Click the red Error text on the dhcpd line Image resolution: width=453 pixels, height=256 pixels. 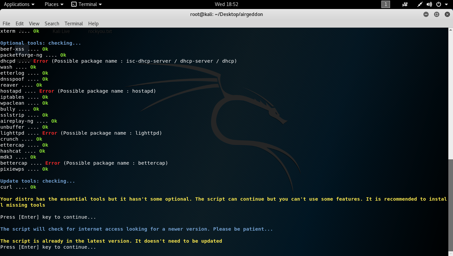coord(41,61)
